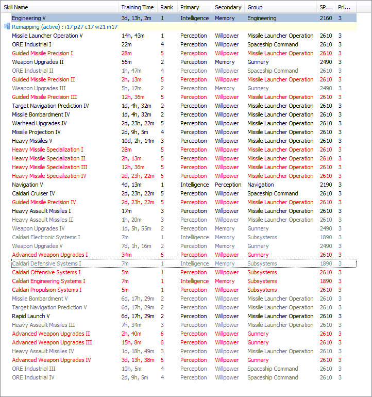
Task: Select Heavy Missile Specialization I
Action: [184, 150]
